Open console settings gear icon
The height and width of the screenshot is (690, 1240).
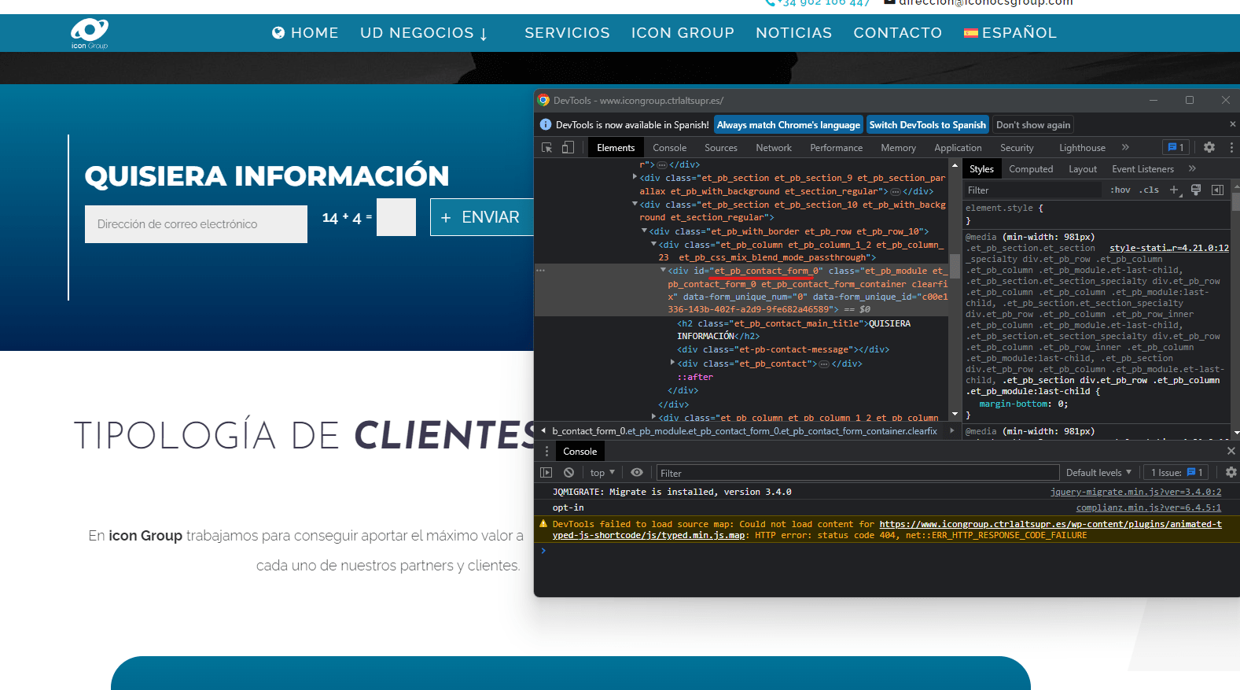[x=1231, y=472]
